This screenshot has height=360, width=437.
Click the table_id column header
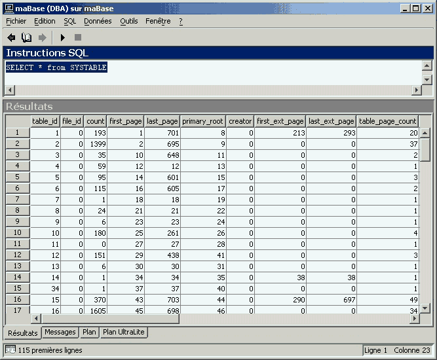(x=45, y=121)
